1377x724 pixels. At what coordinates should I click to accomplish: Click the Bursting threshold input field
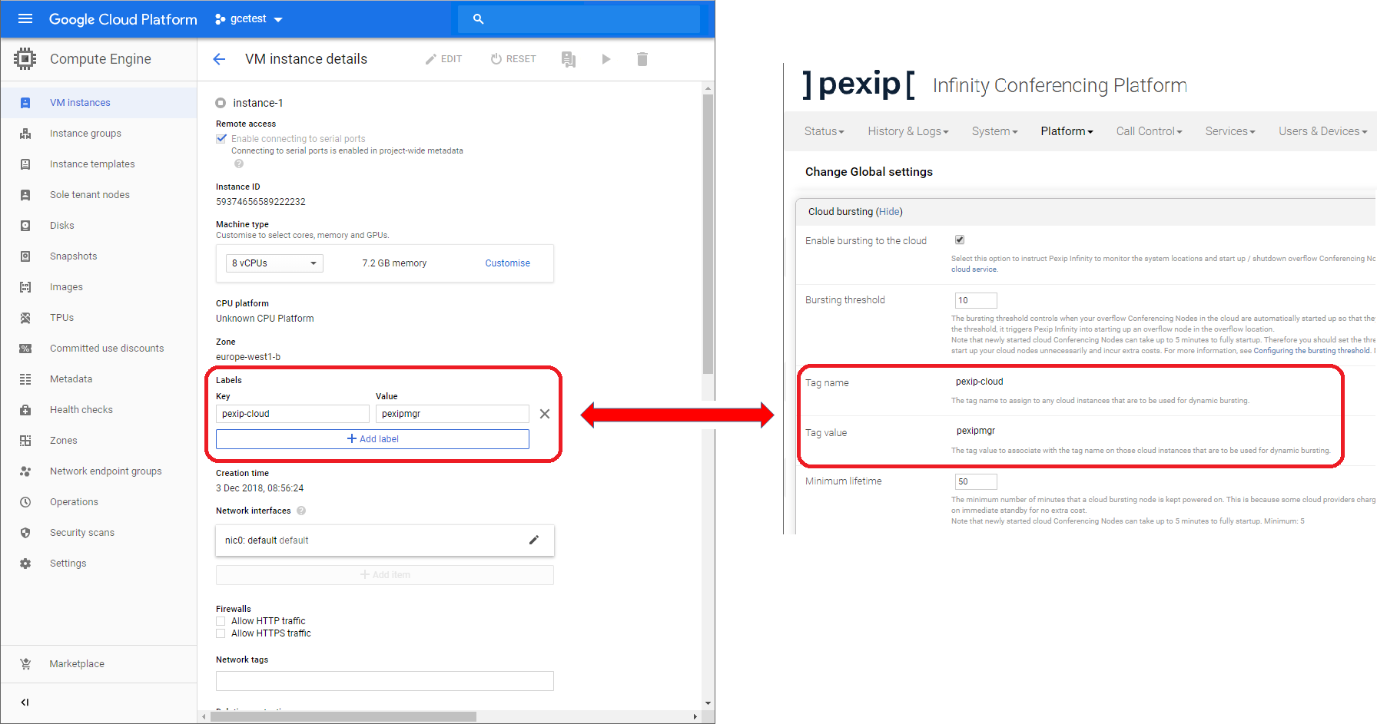[x=975, y=300]
